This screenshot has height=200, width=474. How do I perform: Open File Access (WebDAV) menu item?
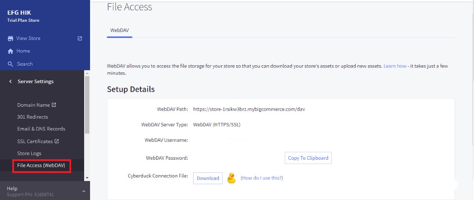point(41,165)
